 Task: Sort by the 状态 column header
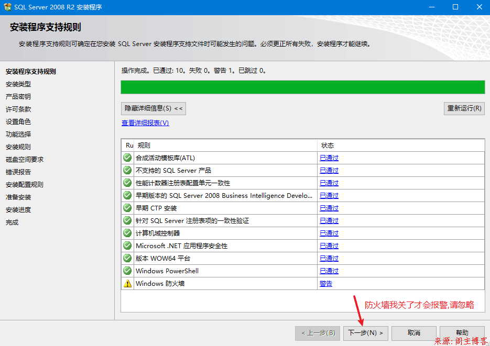click(x=401, y=146)
